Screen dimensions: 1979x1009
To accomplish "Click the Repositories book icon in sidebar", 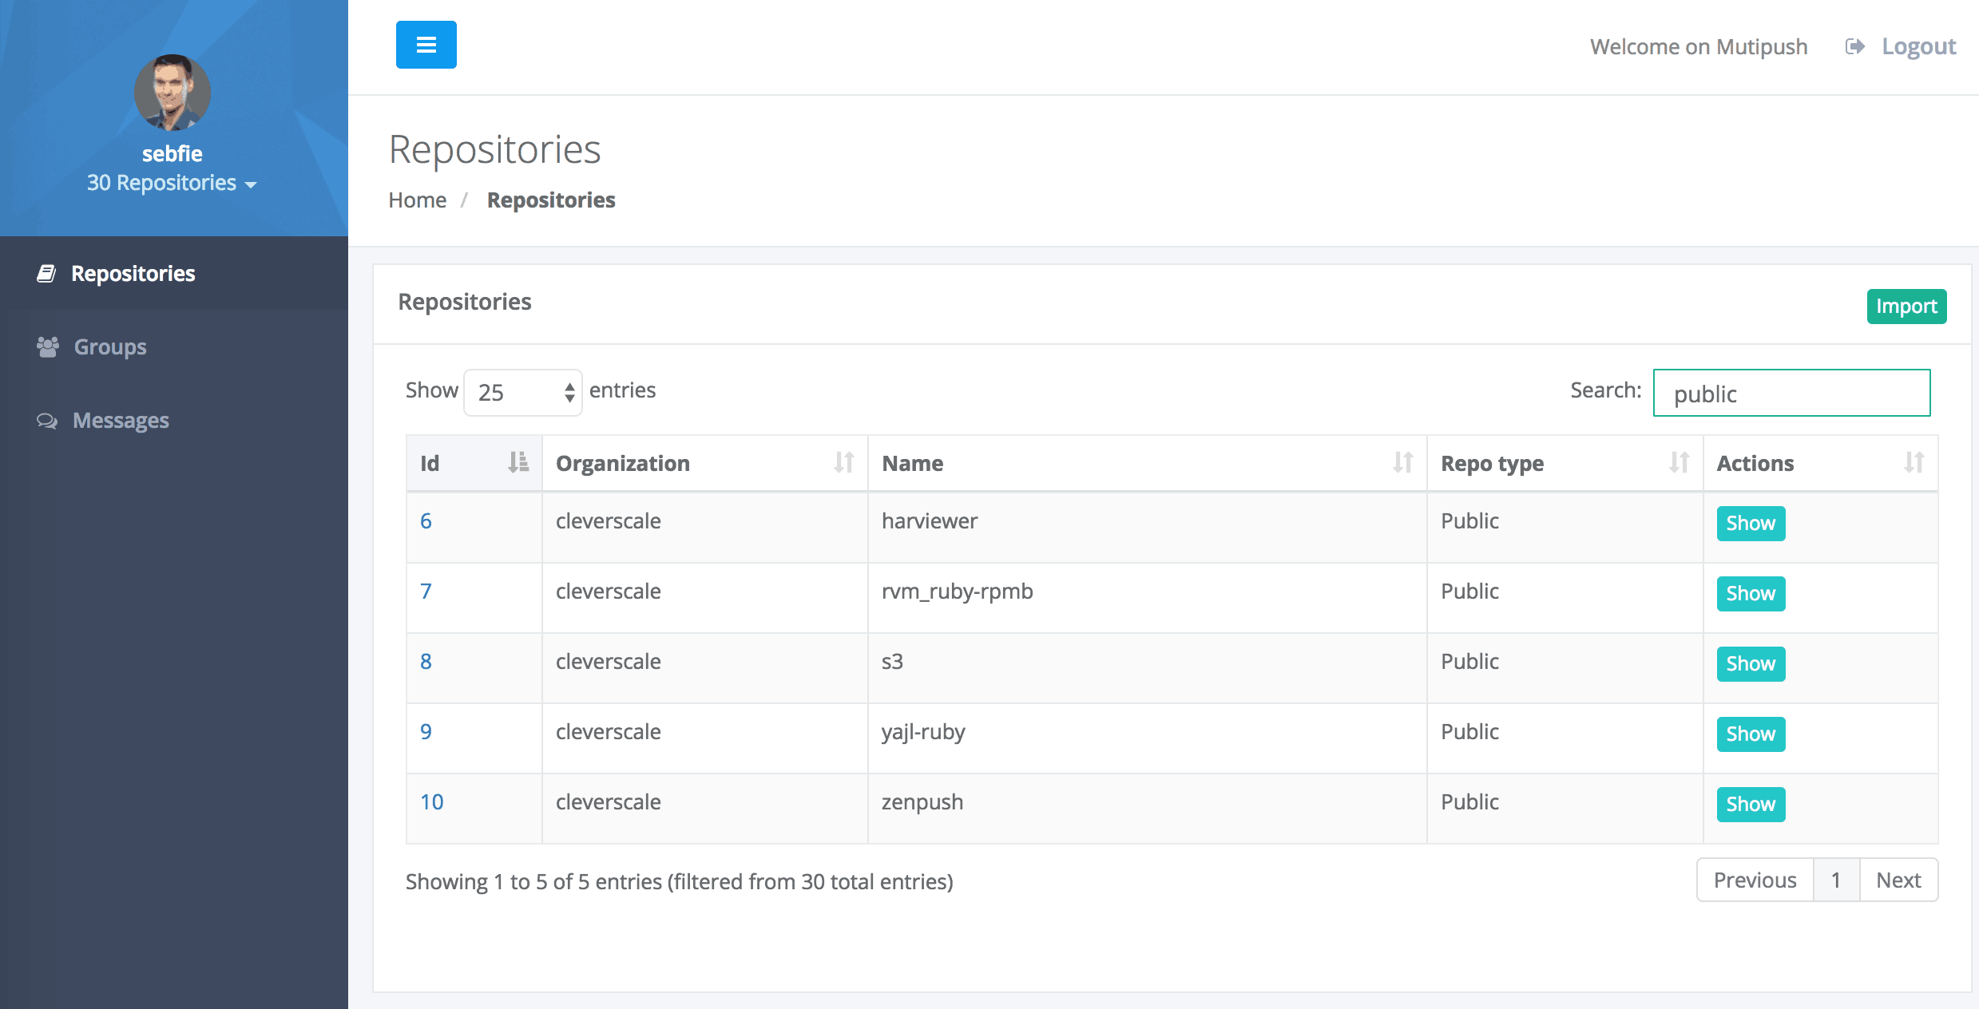I will [46, 274].
